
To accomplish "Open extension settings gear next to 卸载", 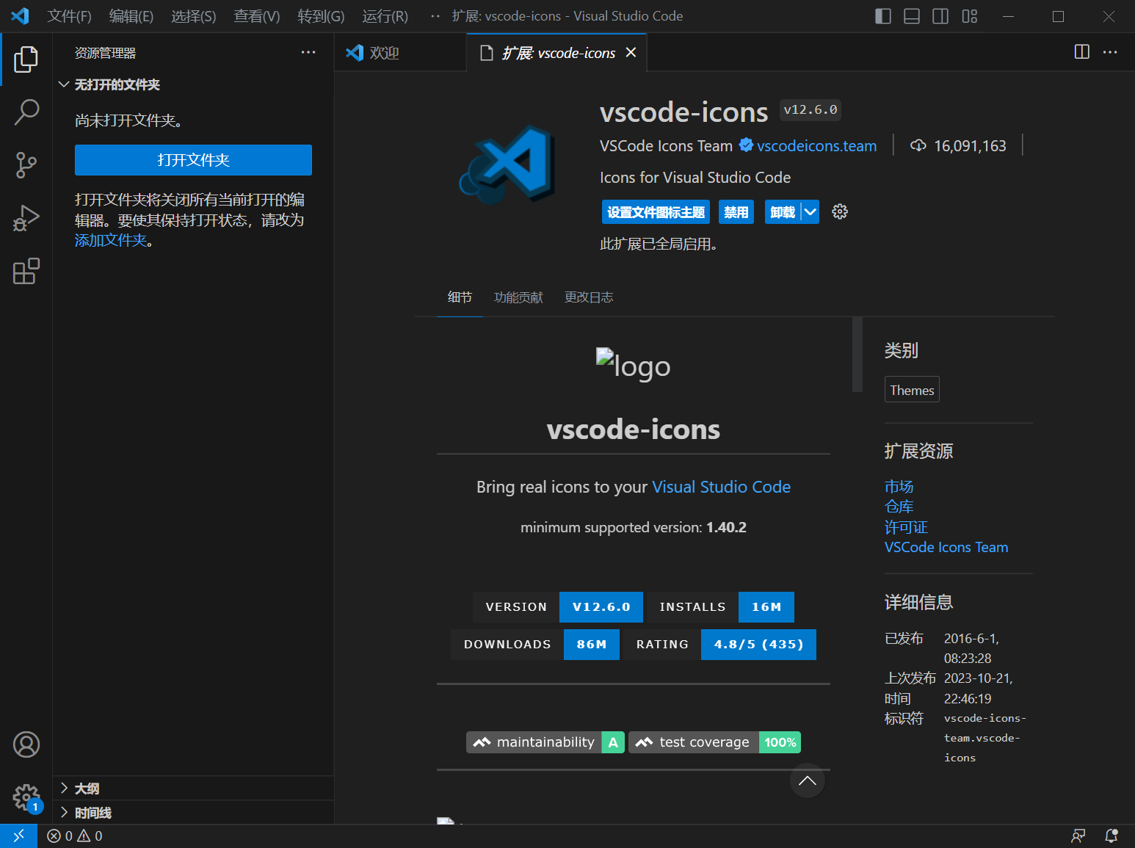I will point(840,212).
